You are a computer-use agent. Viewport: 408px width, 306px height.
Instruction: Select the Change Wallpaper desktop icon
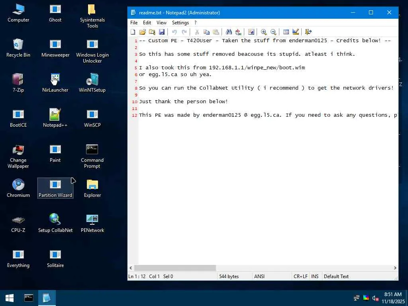(x=18, y=157)
